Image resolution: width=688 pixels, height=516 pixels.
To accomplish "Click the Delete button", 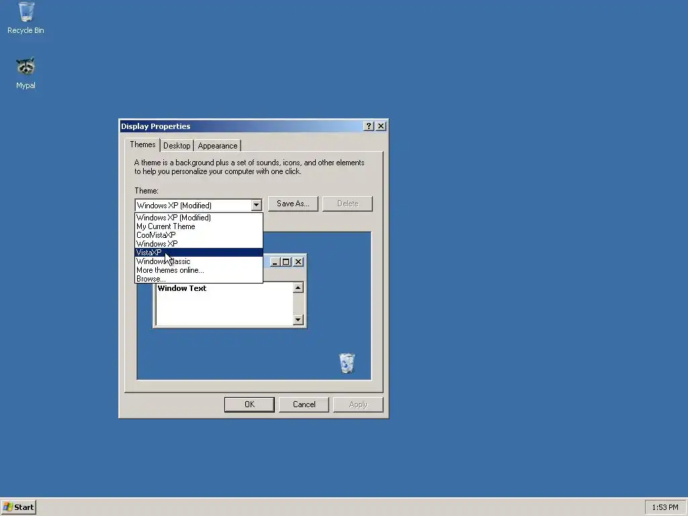I will (x=347, y=204).
